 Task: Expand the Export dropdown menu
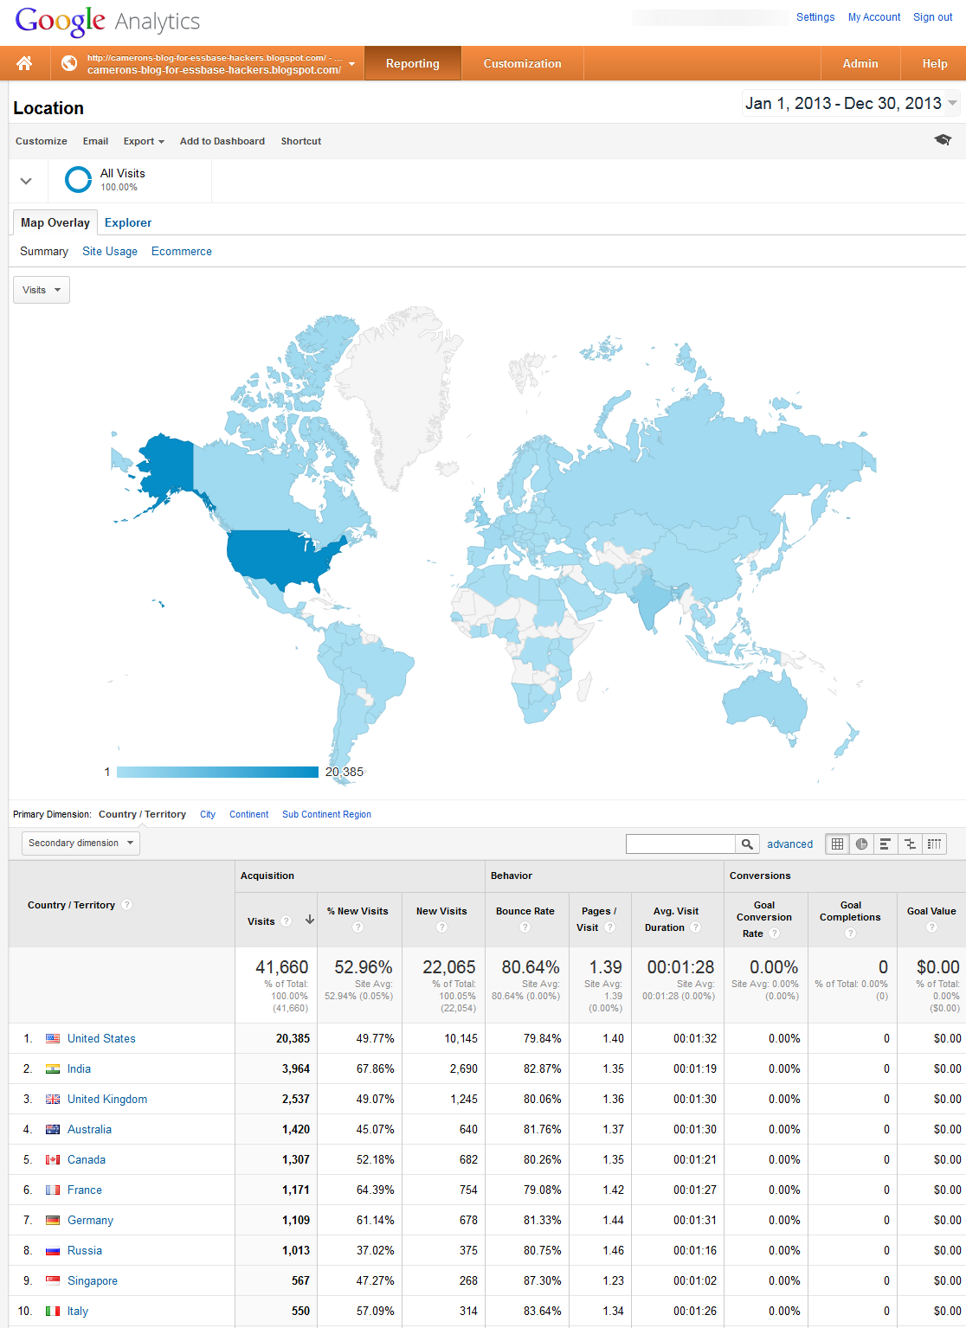144,141
